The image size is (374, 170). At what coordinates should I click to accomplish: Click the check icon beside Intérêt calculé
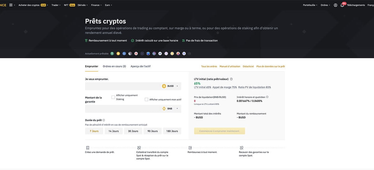tap(133, 40)
